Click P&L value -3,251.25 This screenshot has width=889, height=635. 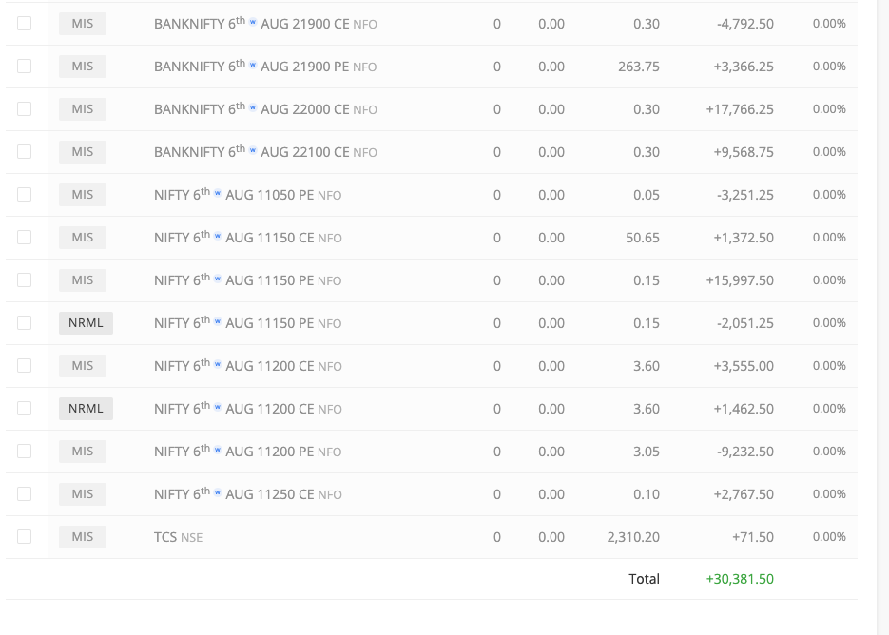point(745,195)
